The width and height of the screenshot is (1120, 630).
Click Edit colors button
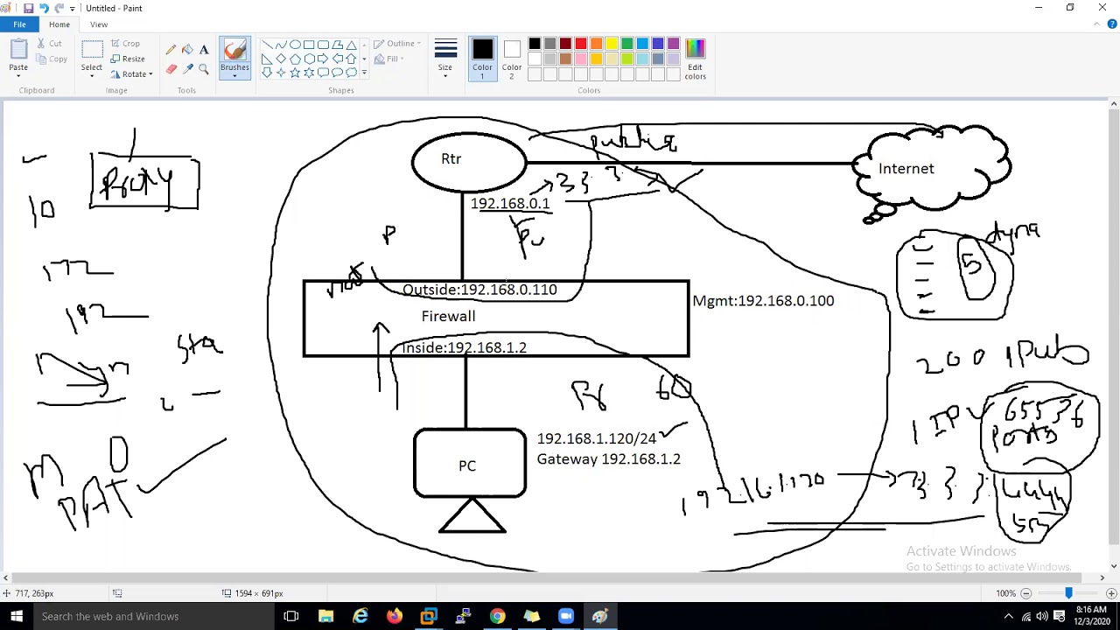695,59
